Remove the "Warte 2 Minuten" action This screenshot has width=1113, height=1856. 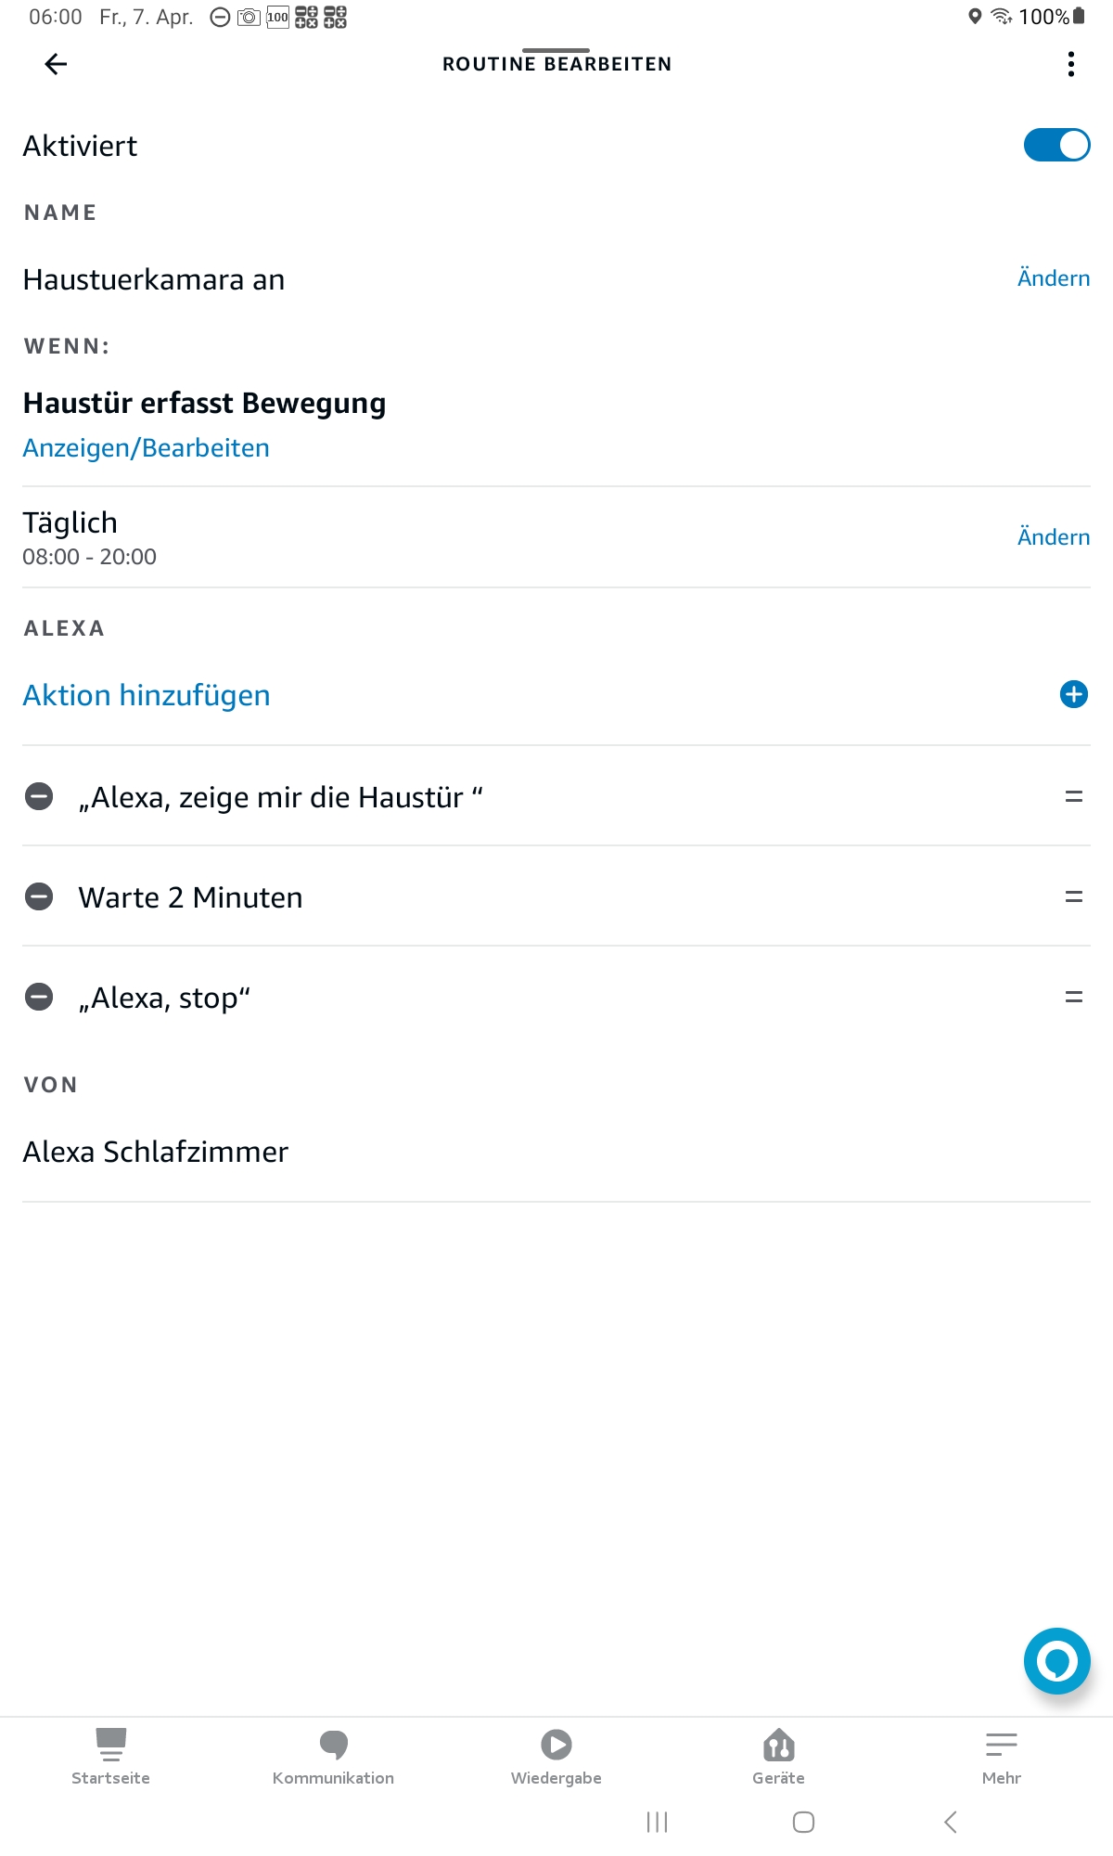[39, 896]
